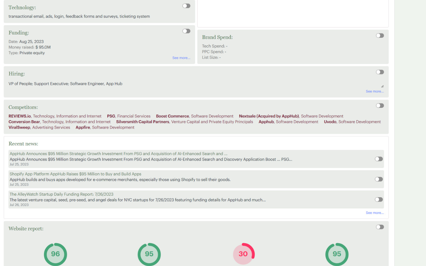Image resolution: width=426 pixels, height=266 pixels.
Task: Click the Competitors heading
Action: click(23, 107)
